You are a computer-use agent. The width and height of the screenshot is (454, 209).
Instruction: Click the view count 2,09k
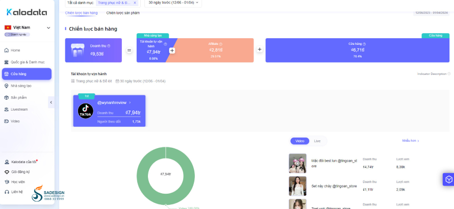(x=401, y=190)
